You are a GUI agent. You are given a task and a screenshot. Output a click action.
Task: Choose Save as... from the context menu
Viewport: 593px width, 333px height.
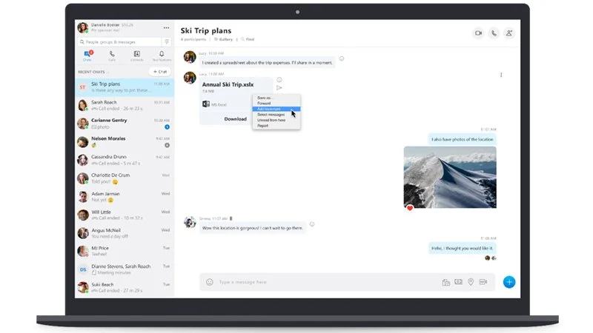coord(276,98)
